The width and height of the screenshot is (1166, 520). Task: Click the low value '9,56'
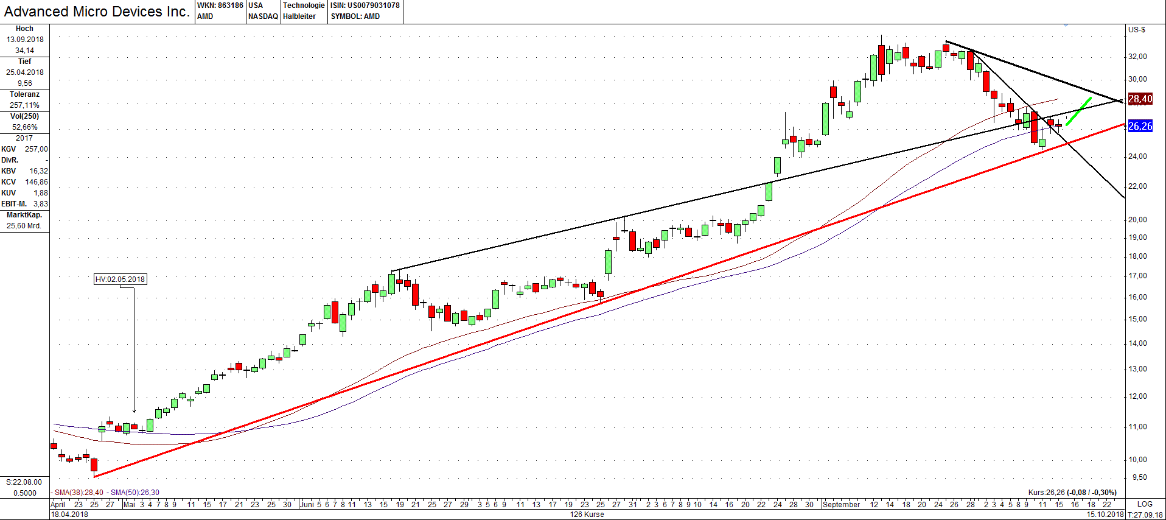25,83
